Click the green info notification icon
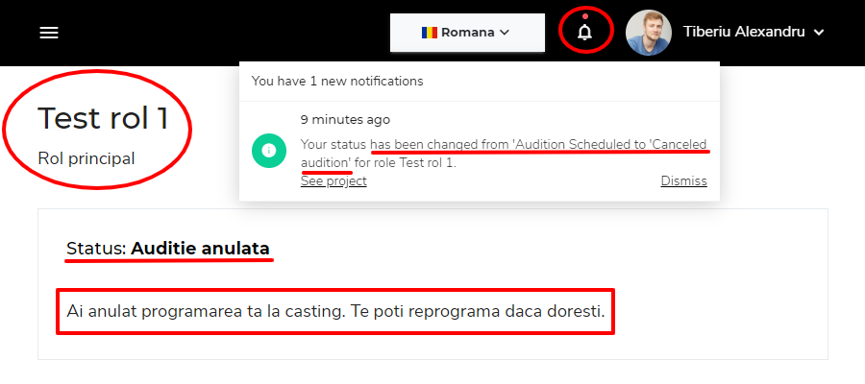 (x=268, y=151)
